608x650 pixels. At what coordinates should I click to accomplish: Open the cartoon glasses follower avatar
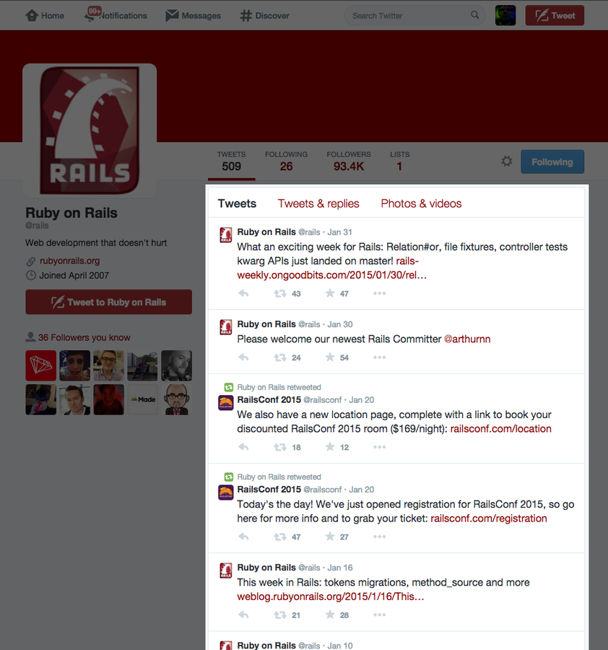coord(177,399)
